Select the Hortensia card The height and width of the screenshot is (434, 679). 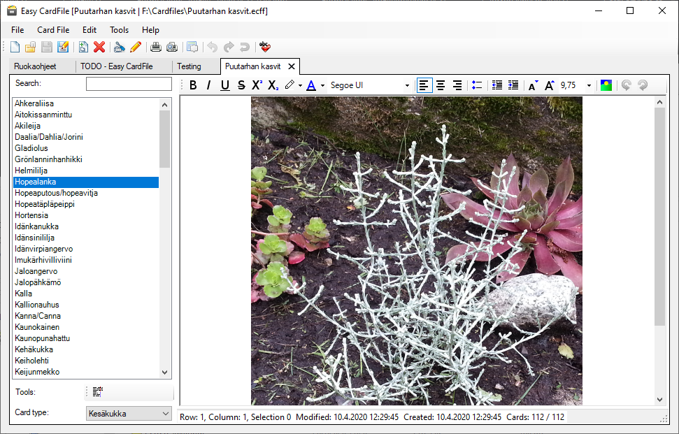pos(86,215)
